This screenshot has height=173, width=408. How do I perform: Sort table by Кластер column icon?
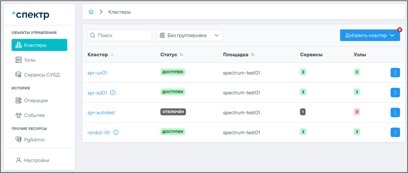[x=112, y=55]
